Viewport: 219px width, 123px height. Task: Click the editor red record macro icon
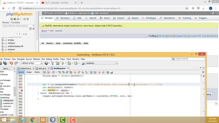click(100, 72)
